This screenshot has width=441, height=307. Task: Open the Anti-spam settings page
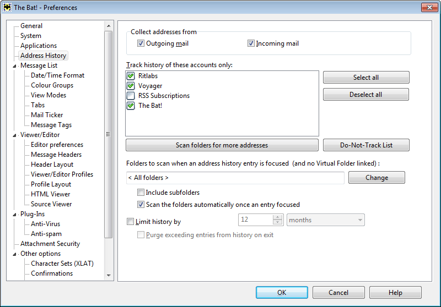coord(46,233)
